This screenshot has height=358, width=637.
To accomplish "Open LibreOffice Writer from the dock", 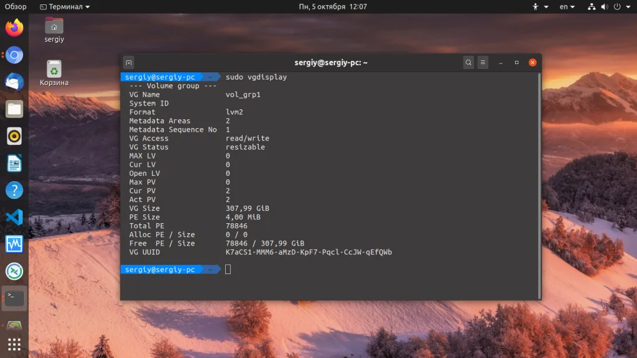I will (x=14, y=163).
